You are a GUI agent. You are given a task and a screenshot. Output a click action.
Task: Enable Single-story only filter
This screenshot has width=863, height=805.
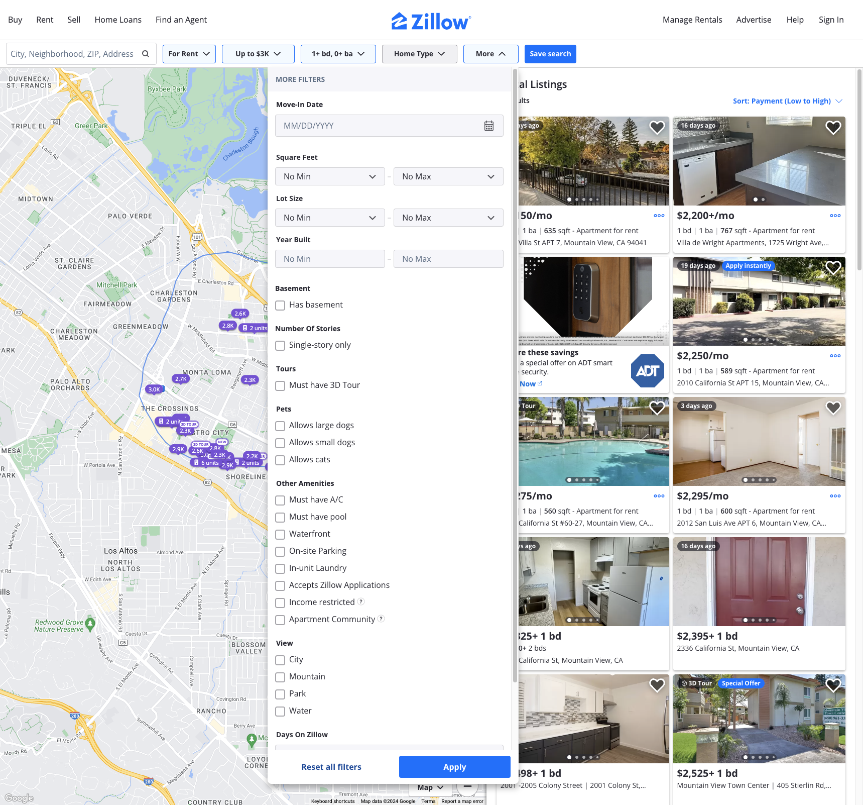point(280,345)
